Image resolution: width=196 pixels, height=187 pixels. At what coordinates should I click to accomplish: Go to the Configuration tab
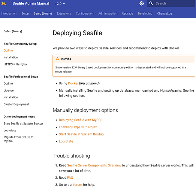[84, 13]
